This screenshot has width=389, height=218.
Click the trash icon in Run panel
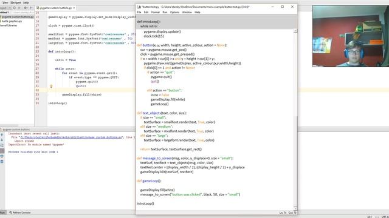2,162
